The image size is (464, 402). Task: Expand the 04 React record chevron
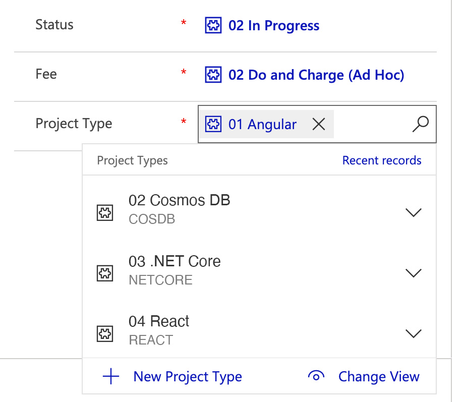tap(413, 333)
